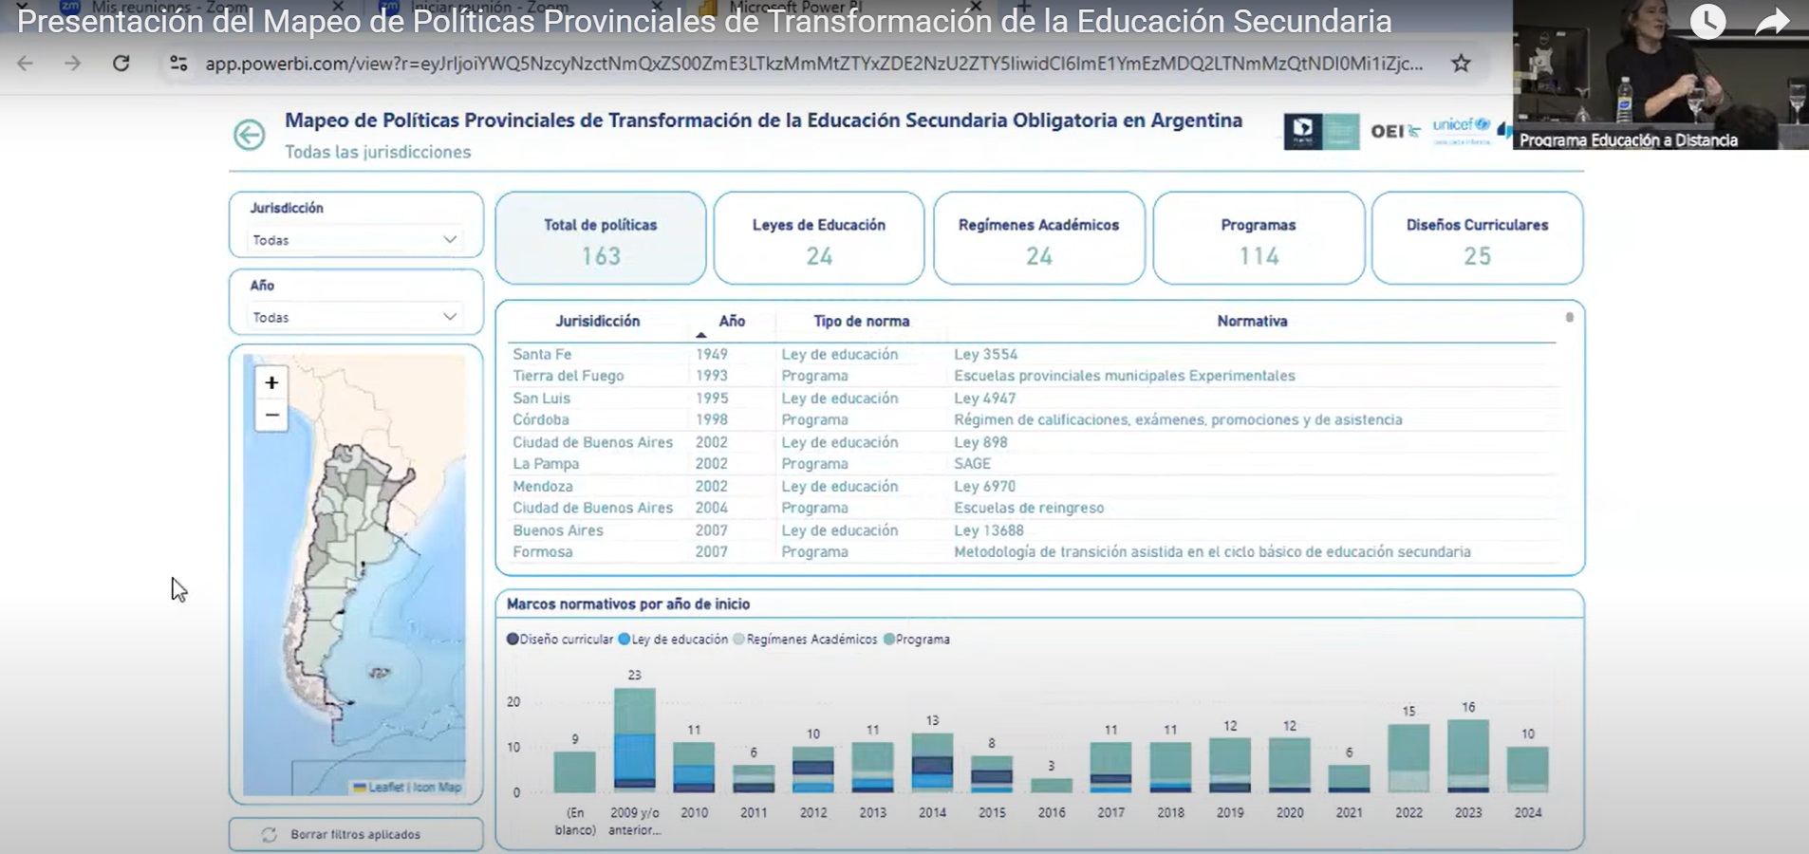Click the 2022 bar in chart

click(x=1408, y=758)
